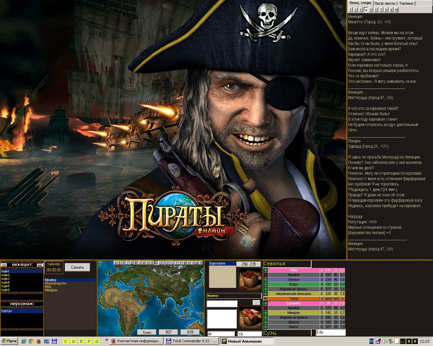433x346 pixels.
Task: Toggle green star icon for Омар row
Action: pos(266,270)
